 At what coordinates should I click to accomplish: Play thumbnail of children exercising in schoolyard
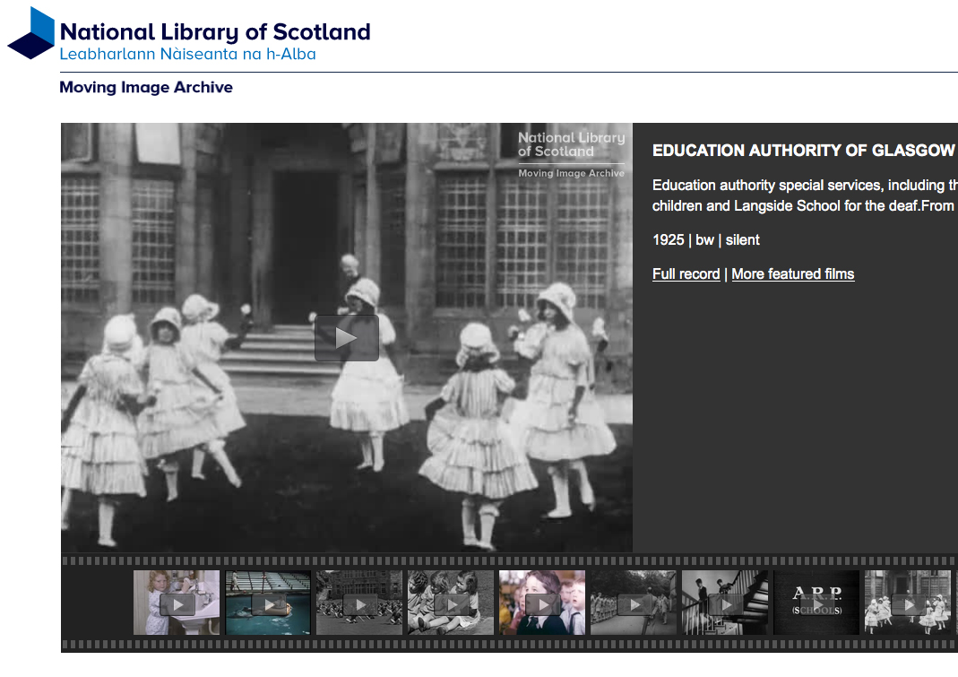(359, 603)
